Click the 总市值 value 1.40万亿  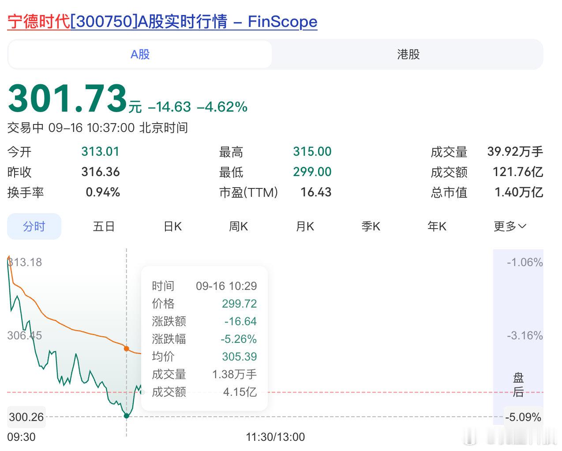(x=519, y=192)
